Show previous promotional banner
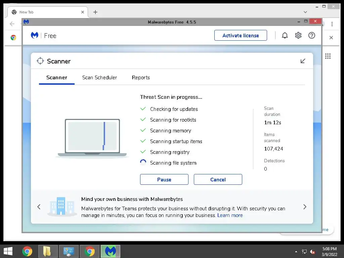Screen dimensions: 344x258 point(39,207)
